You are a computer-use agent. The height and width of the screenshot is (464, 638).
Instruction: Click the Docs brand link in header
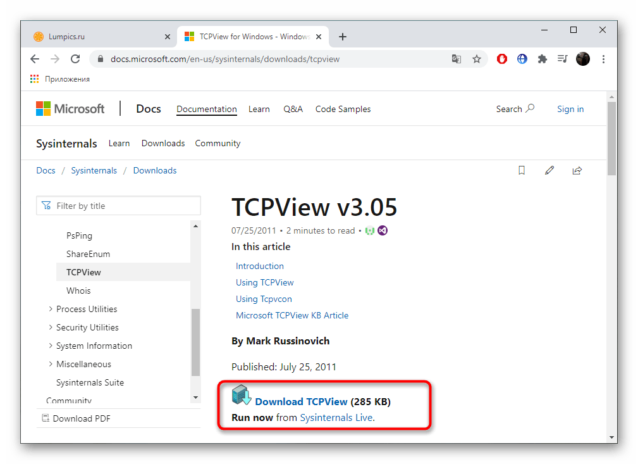coord(149,109)
